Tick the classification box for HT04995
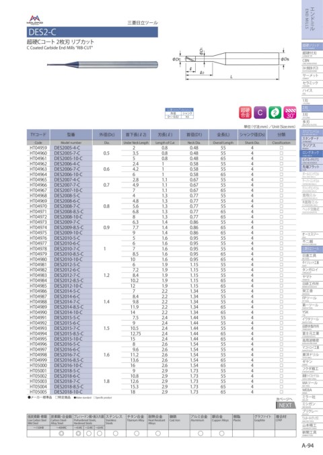The height and width of the screenshot is (455, 323). 281,339
